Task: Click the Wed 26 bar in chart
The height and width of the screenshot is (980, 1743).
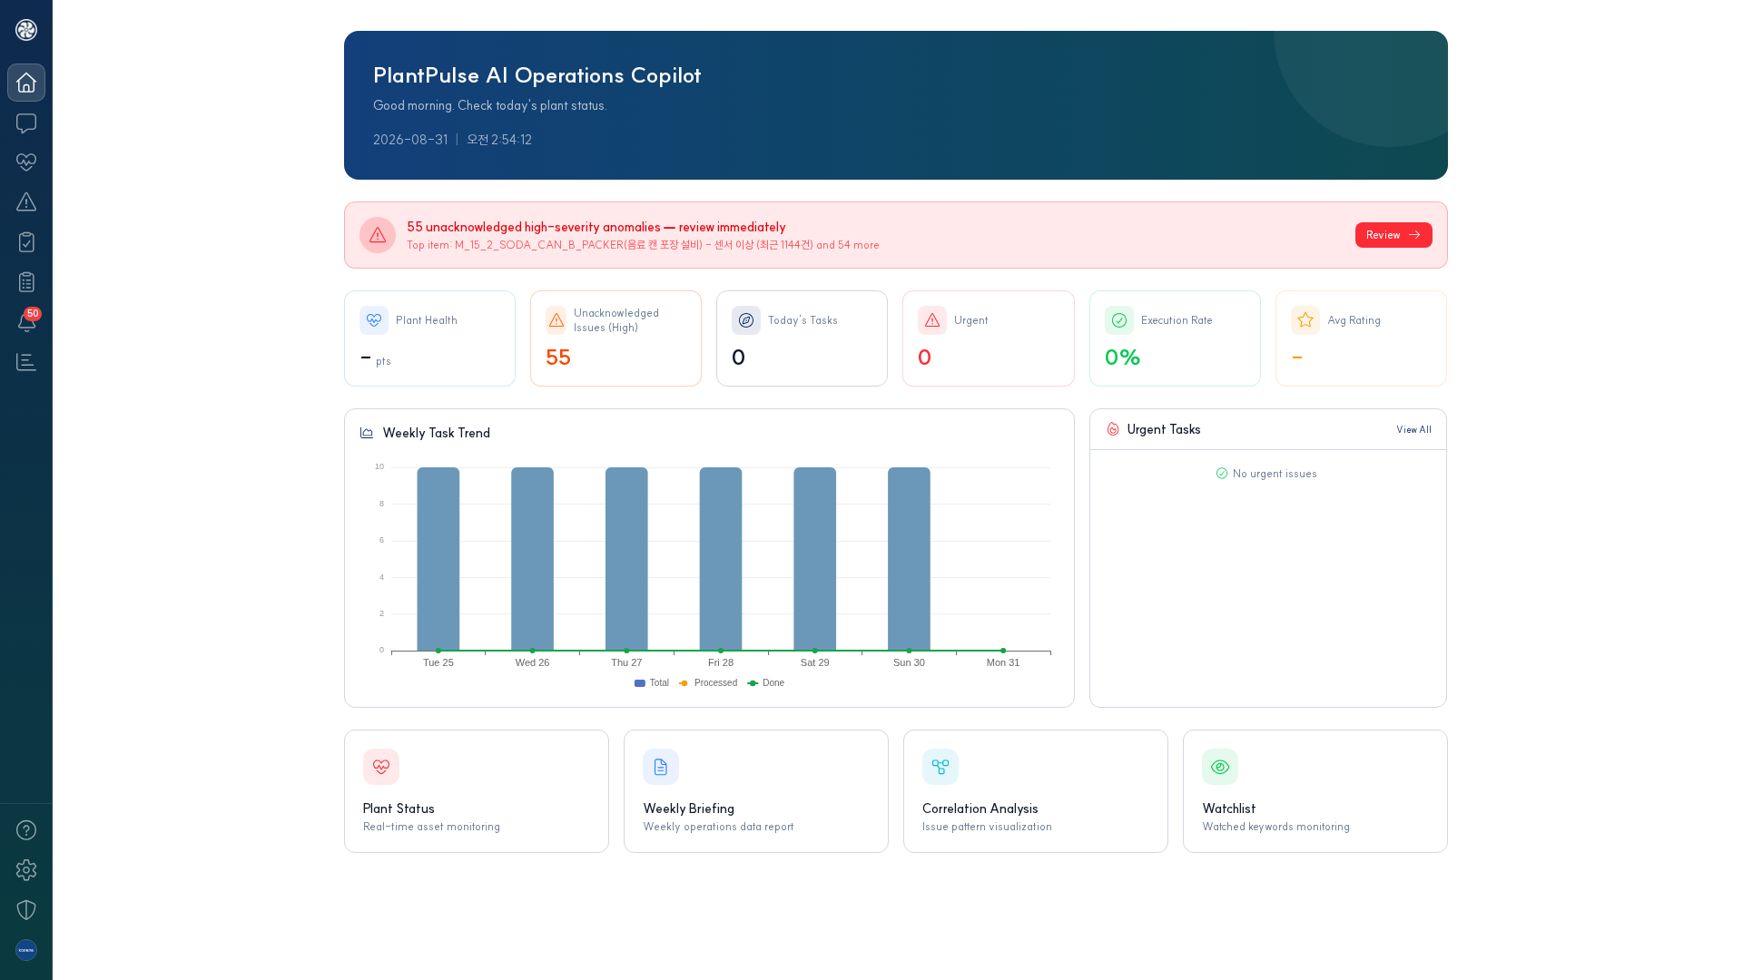Action: [x=533, y=559]
